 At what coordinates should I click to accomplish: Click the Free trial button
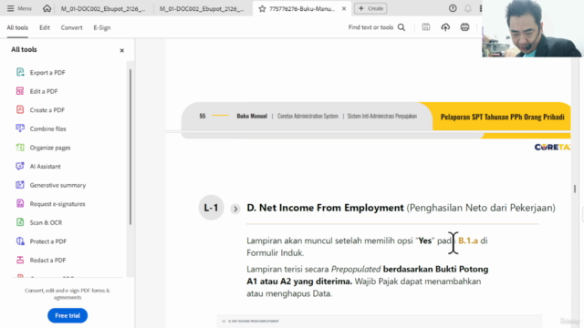coord(68,315)
